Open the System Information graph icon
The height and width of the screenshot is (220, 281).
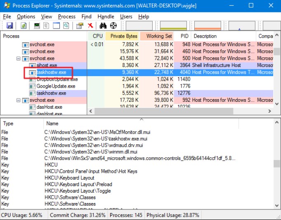(x=37, y=26)
